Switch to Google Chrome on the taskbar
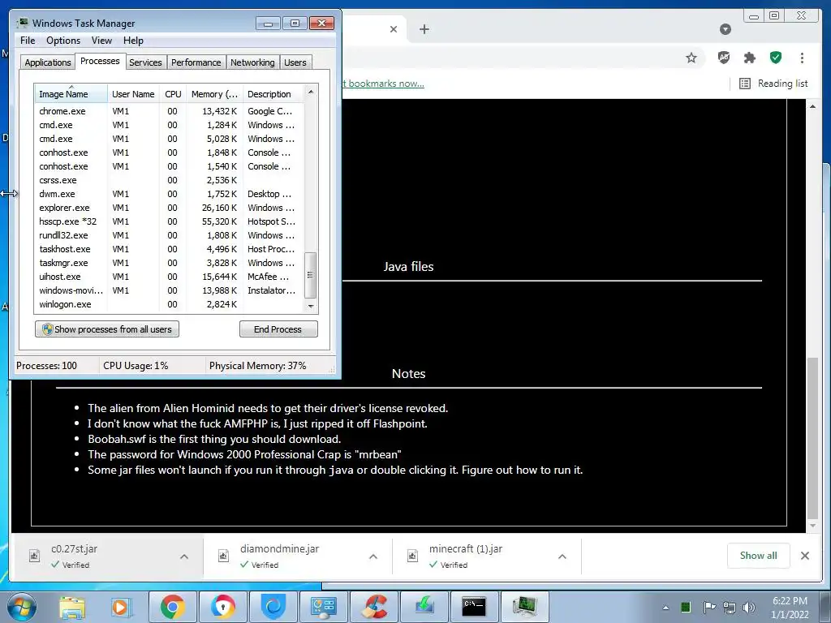The height and width of the screenshot is (623, 831). (172, 607)
